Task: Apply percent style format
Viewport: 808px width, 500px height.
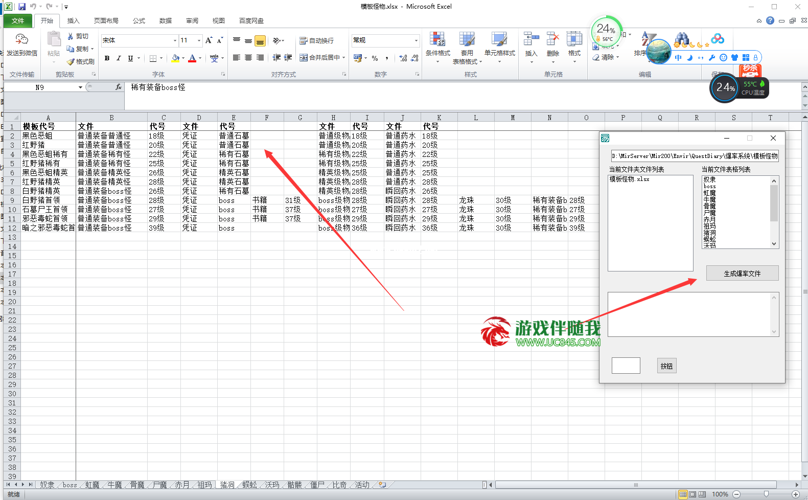Action: tap(375, 58)
